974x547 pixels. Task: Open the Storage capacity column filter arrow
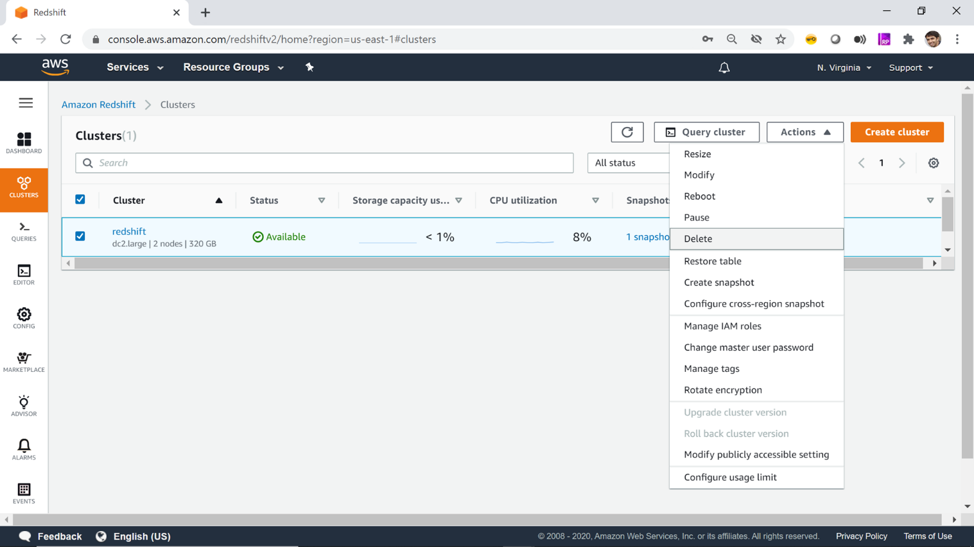[459, 201]
